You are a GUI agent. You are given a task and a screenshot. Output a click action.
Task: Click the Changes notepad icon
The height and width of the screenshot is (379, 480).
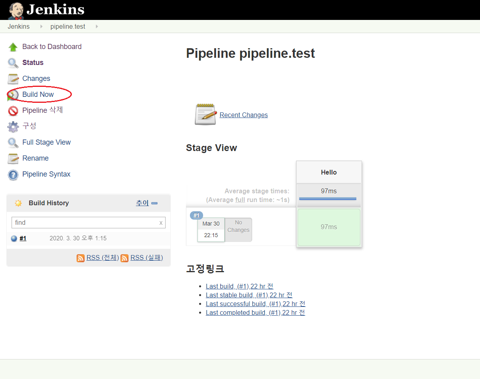pos(13,79)
